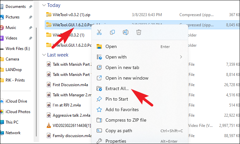The height and width of the screenshot is (144, 240).
Task: Choose Open in new tab
Action: 139,67
